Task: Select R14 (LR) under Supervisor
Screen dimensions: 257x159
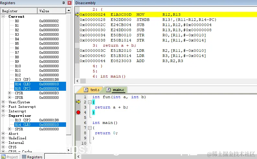Action: click(40, 125)
